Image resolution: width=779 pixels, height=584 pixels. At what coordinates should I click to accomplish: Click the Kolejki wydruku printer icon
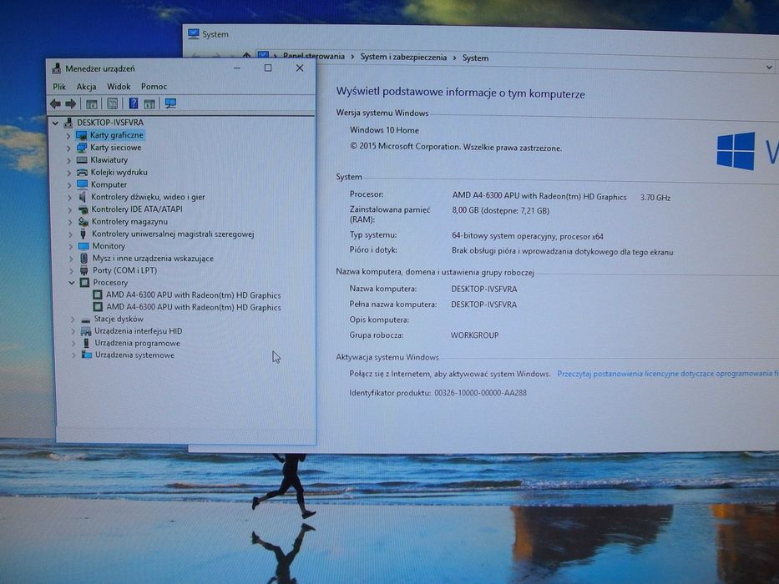pyautogui.click(x=82, y=173)
